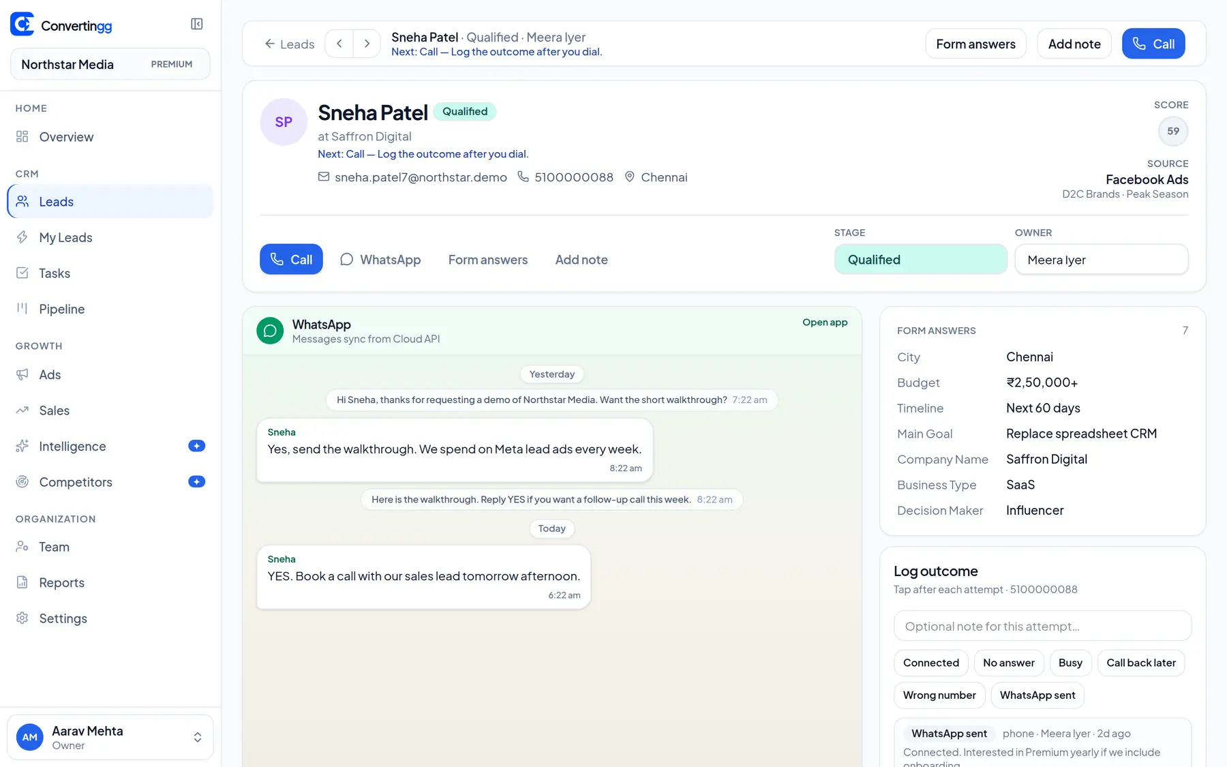Log outcome as No answer

tap(1009, 663)
